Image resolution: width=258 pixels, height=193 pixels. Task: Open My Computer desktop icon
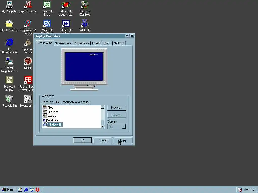point(9,7)
